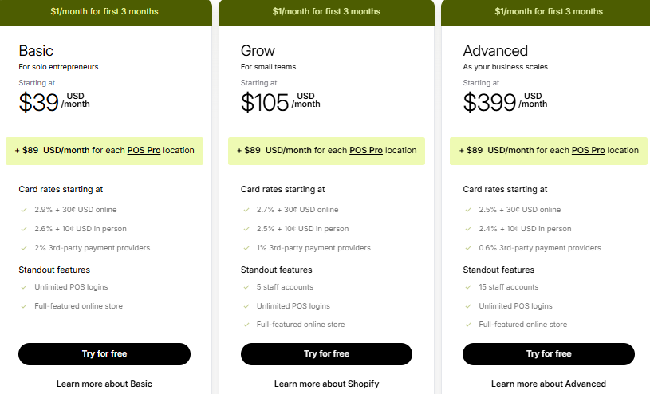Click the Basic plan's $1/month promo banner
Viewport: 650px width, 394px height.
(104, 11)
